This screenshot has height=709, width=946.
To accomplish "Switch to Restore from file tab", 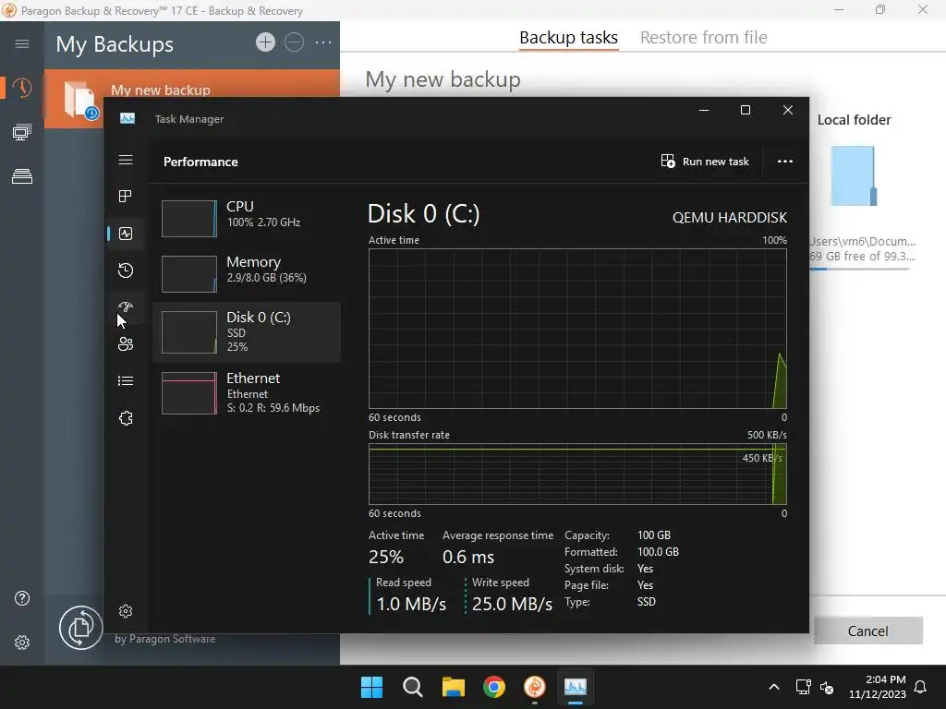I will pos(703,37).
